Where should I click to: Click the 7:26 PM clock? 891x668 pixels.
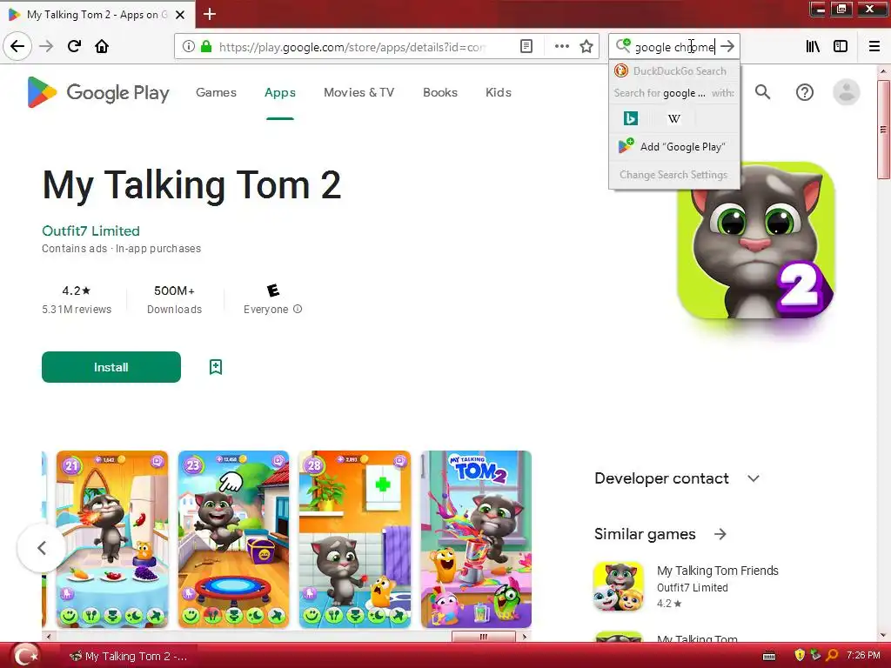(x=863, y=656)
